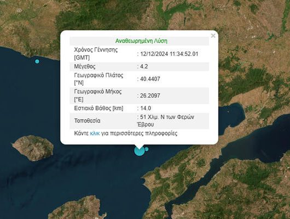Screen dimensions: 290x219
Task: Click the Μέγεθος row label
Action: click(x=85, y=66)
